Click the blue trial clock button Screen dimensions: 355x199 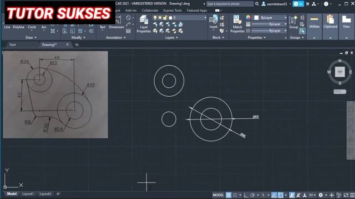point(298,4)
